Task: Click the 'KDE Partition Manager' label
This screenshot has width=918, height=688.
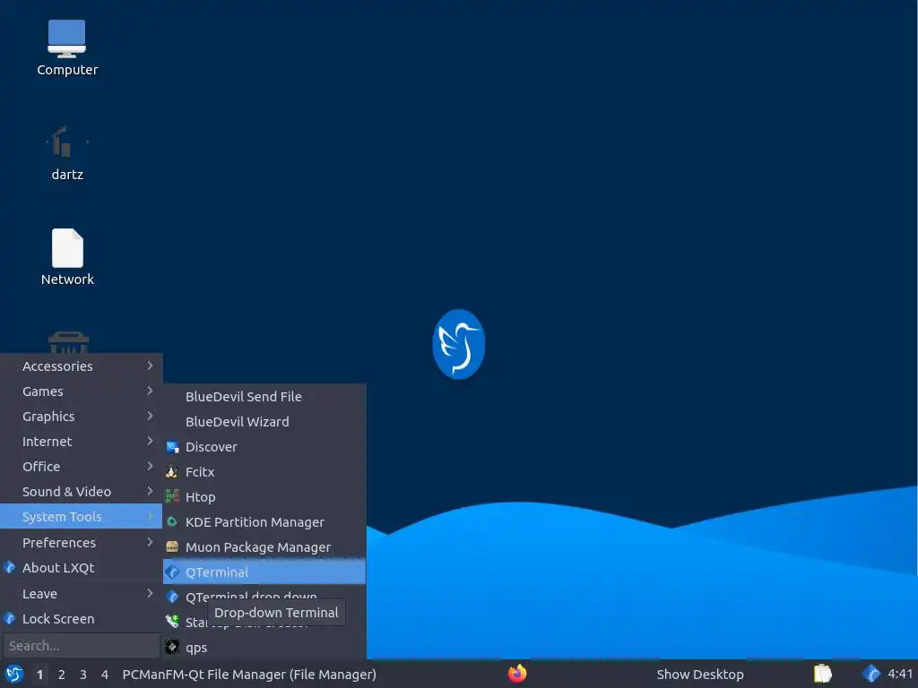Action: coord(255,522)
